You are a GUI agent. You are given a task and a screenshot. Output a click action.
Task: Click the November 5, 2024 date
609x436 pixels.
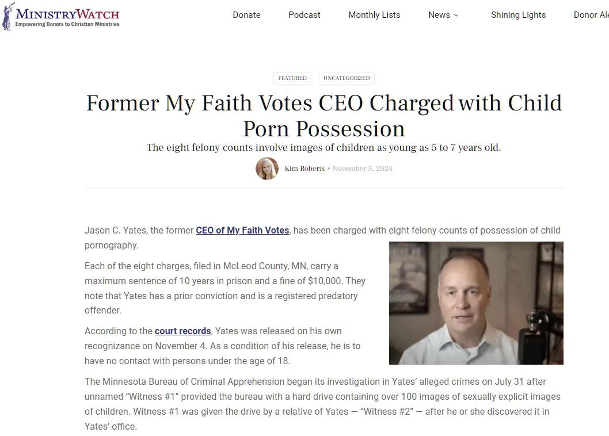(x=363, y=169)
